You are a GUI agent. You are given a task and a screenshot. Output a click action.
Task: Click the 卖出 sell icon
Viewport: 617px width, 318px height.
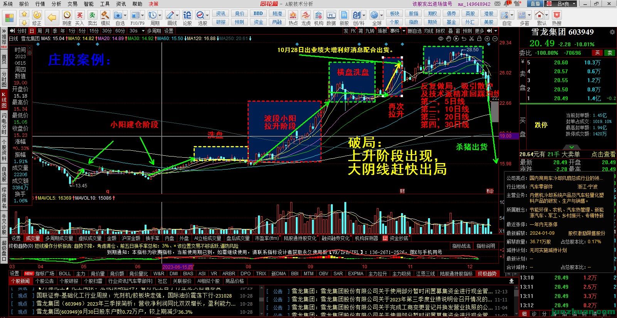click(92, 15)
